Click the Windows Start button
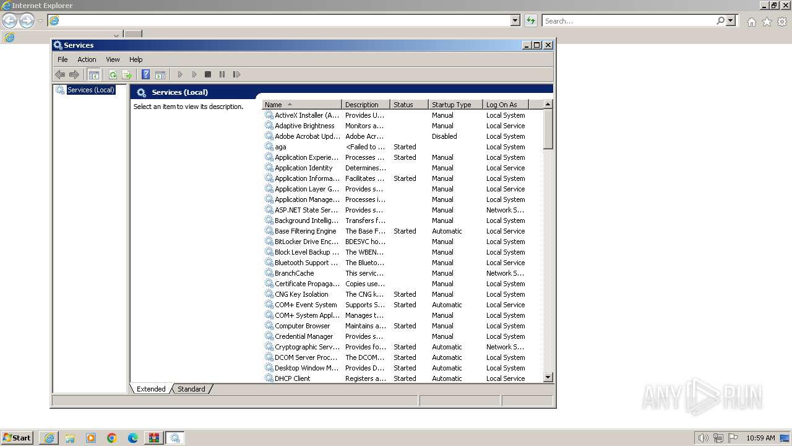The width and height of the screenshot is (792, 446). pyautogui.click(x=17, y=437)
